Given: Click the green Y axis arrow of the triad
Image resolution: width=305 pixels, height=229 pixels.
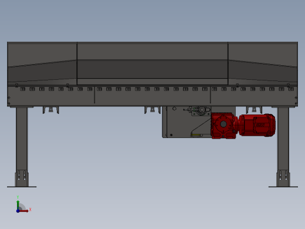Looking at the screenshot, I should click(18, 205).
